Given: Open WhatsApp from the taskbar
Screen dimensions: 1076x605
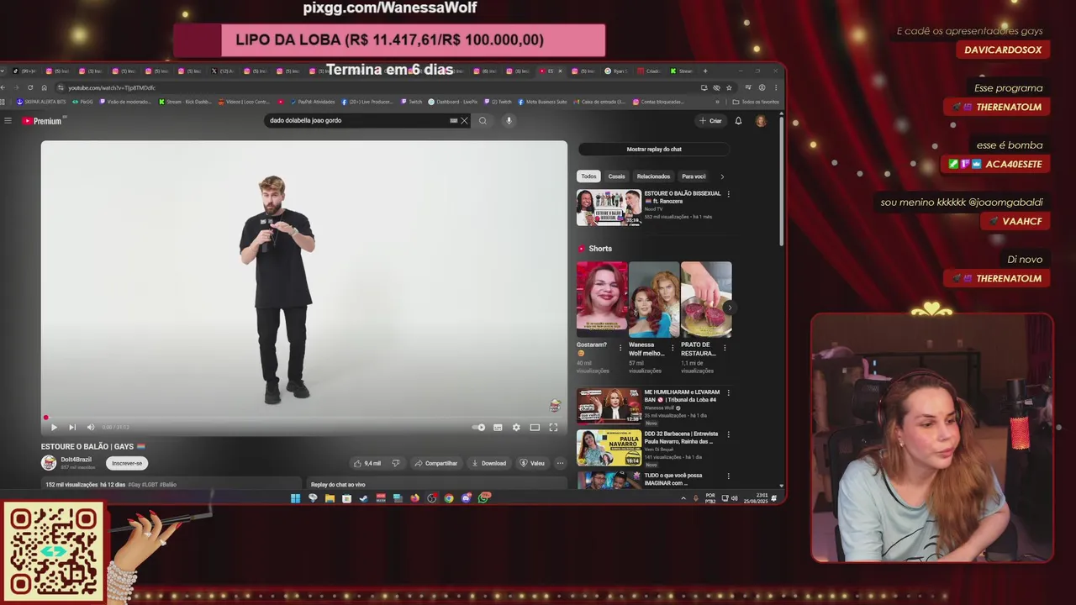Looking at the screenshot, I should pyautogui.click(x=483, y=498).
